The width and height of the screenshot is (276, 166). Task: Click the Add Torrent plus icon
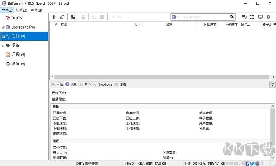click(x=54, y=17)
